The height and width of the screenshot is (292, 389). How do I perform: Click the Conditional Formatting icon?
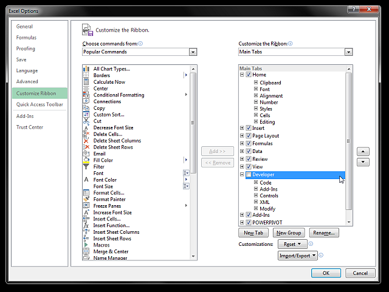click(x=86, y=95)
